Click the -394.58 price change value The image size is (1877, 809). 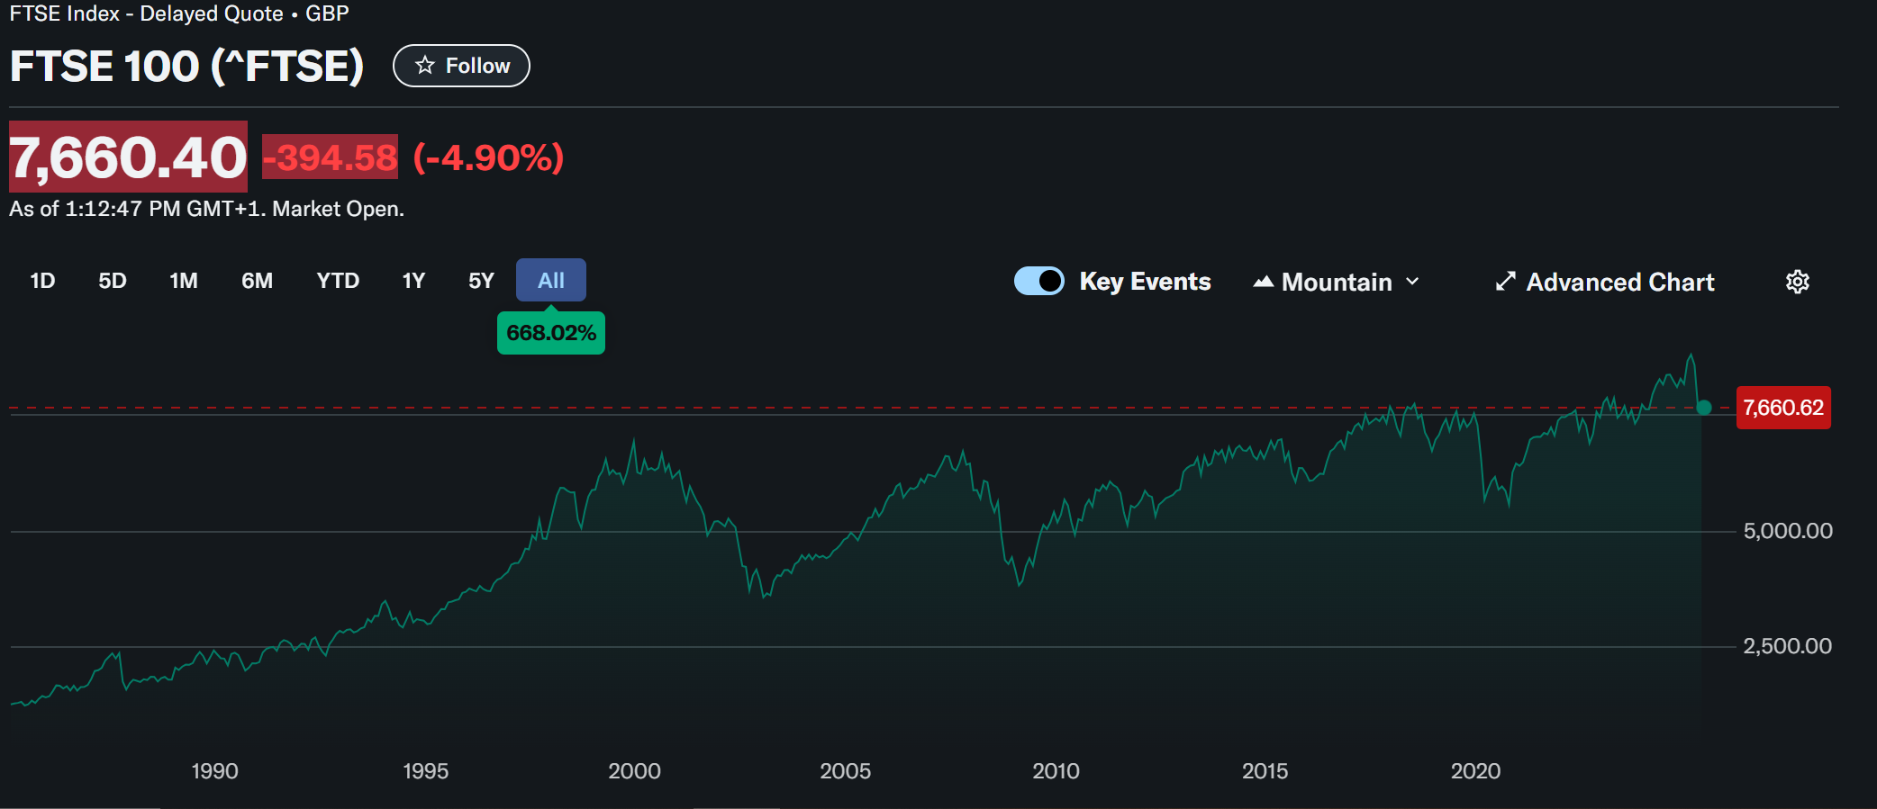330,157
